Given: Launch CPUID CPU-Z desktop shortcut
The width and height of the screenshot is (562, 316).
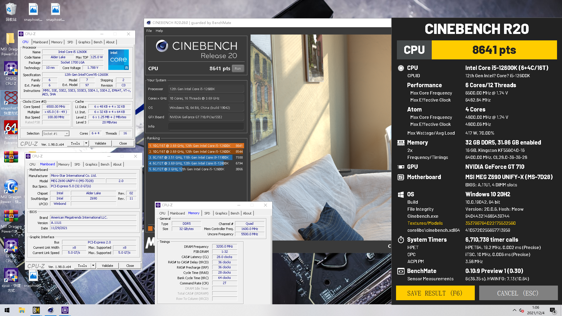Looking at the screenshot, I should (x=11, y=73).
